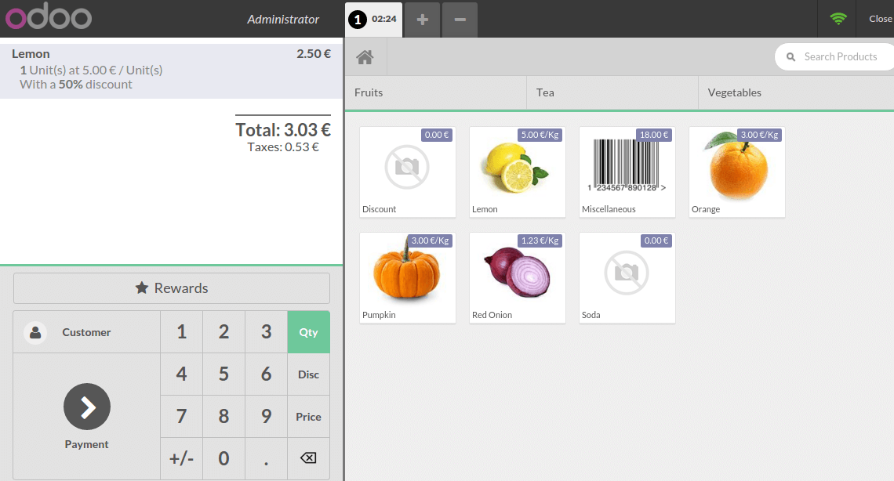The width and height of the screenshot is (894, 481).
Task: Click the Payment arrow icon
Action: tap(86, 407)
